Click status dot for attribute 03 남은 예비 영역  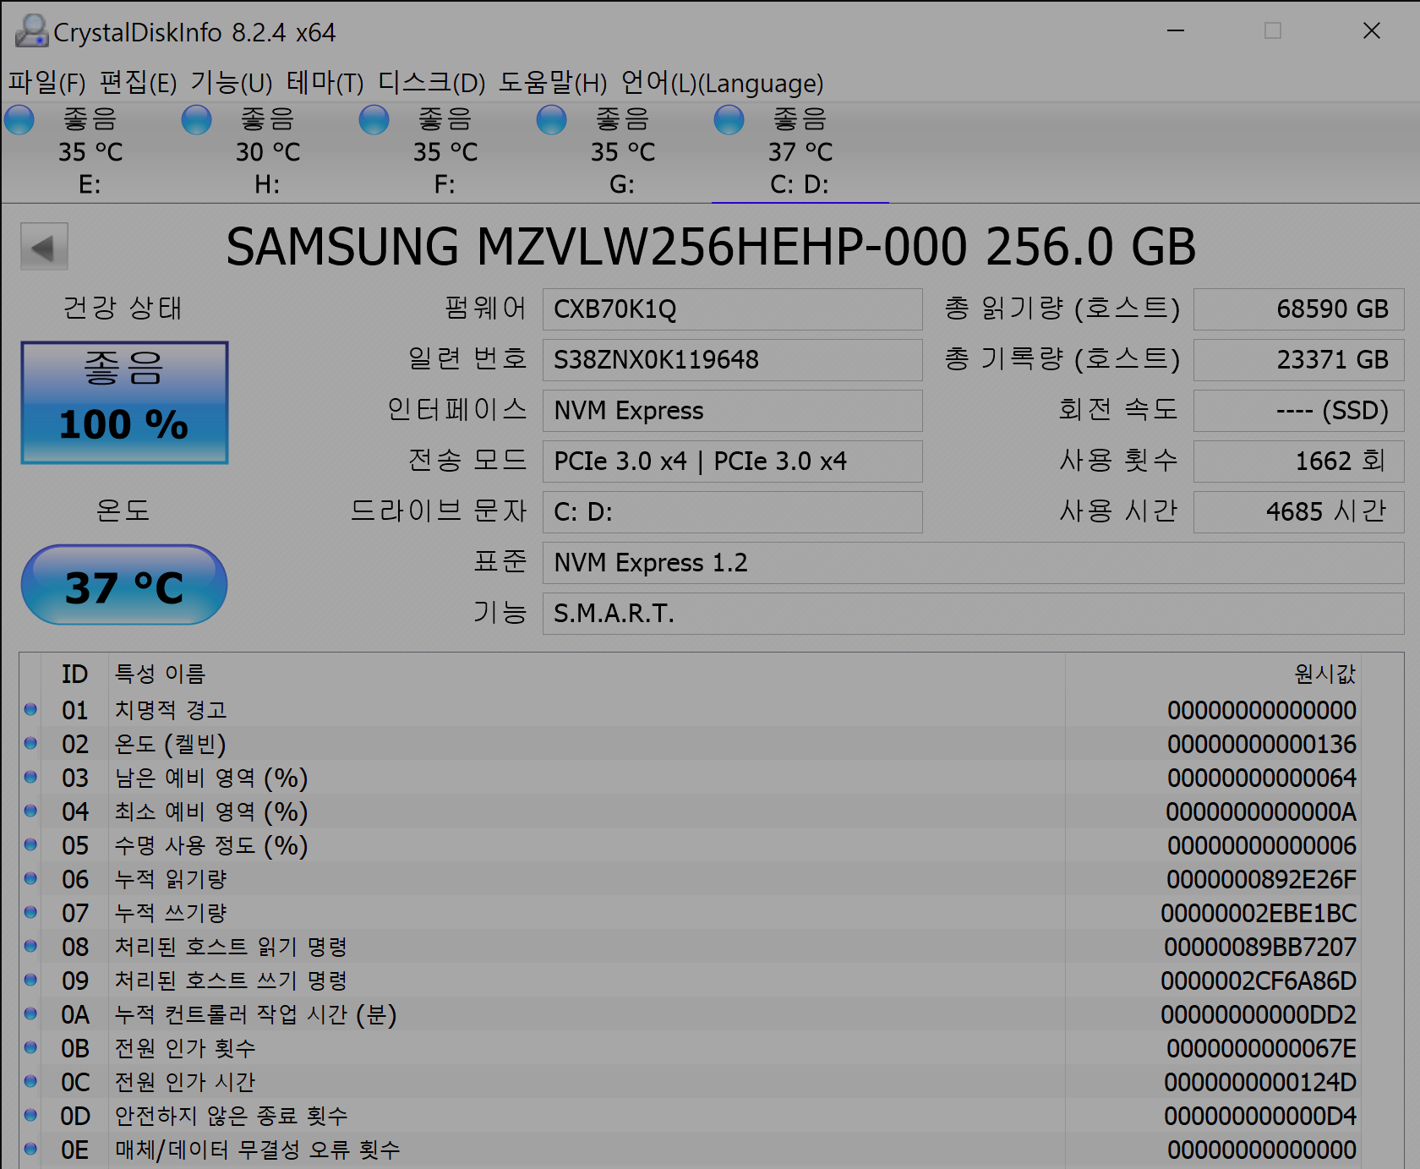click(x=30, y=777)
